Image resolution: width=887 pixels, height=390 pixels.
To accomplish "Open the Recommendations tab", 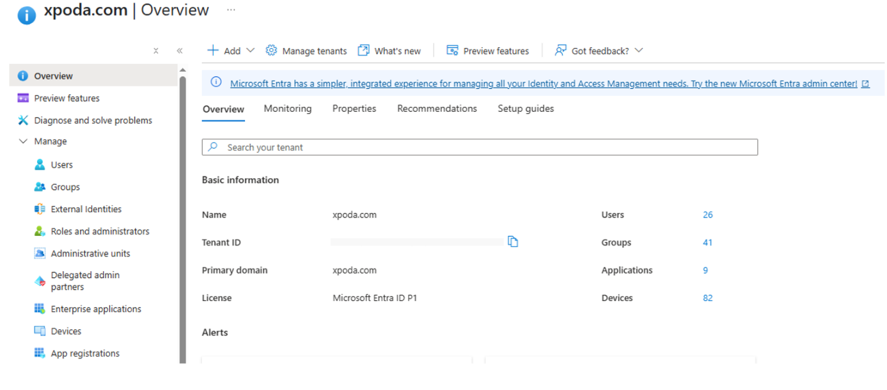I will [437, 109].
